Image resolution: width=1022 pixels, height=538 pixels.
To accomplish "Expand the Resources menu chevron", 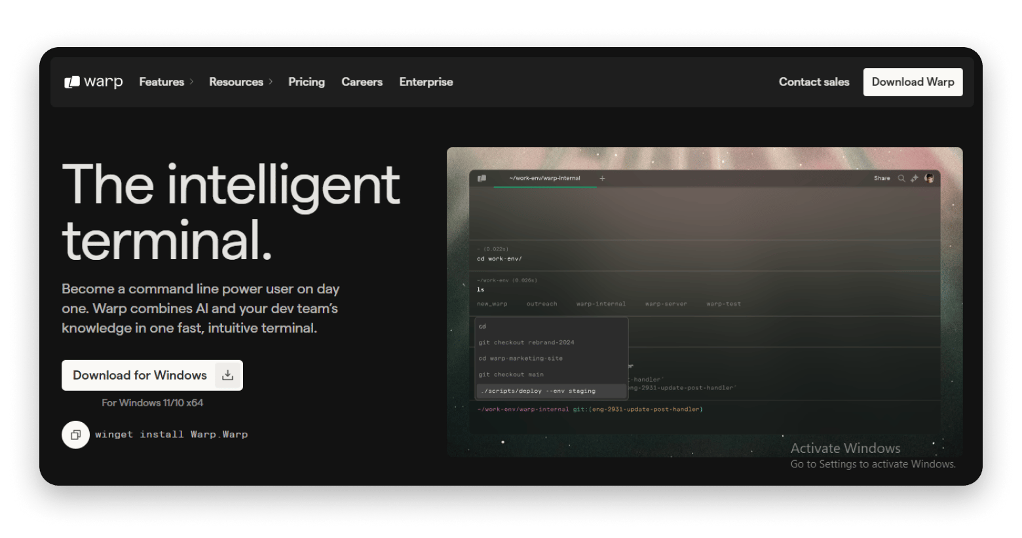I will 271,82.
